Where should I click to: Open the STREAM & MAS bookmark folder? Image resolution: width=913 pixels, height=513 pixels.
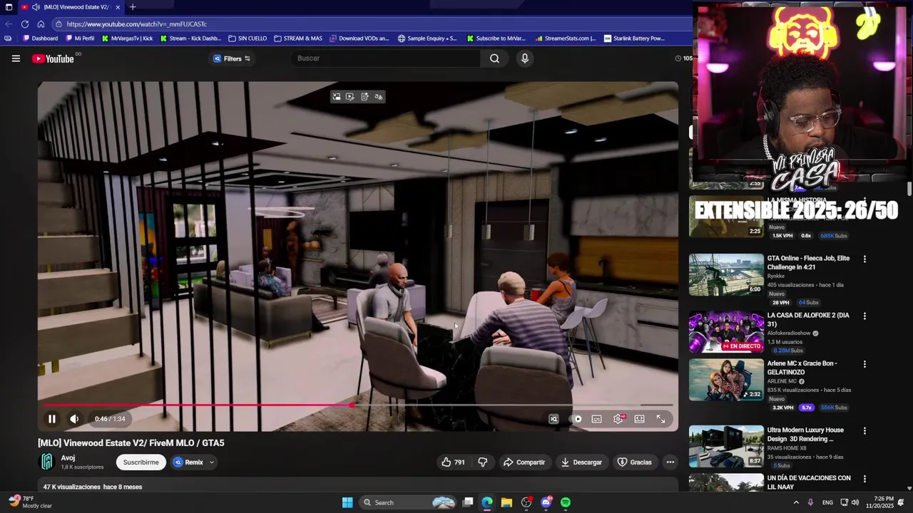(298, 38)
